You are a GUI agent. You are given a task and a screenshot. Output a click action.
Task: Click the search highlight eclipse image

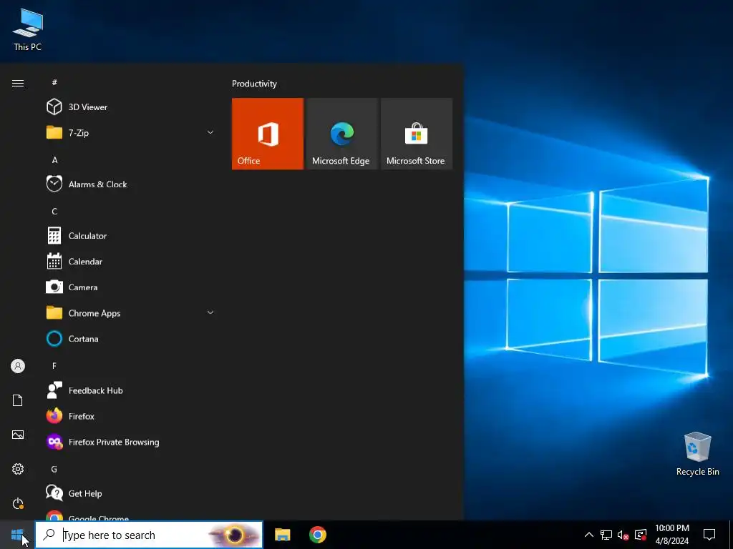tap(234, 535)
